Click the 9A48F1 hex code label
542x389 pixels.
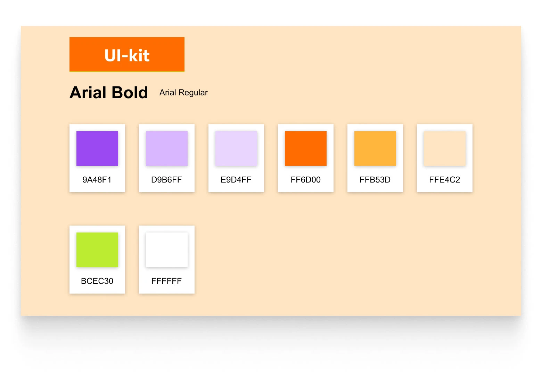97,180
